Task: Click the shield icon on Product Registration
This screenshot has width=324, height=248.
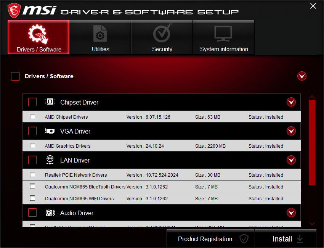Action: pyautogui.click(x=244, y=239)
